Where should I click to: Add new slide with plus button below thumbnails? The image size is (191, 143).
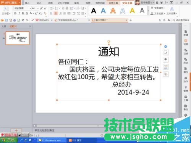(16, 130)
